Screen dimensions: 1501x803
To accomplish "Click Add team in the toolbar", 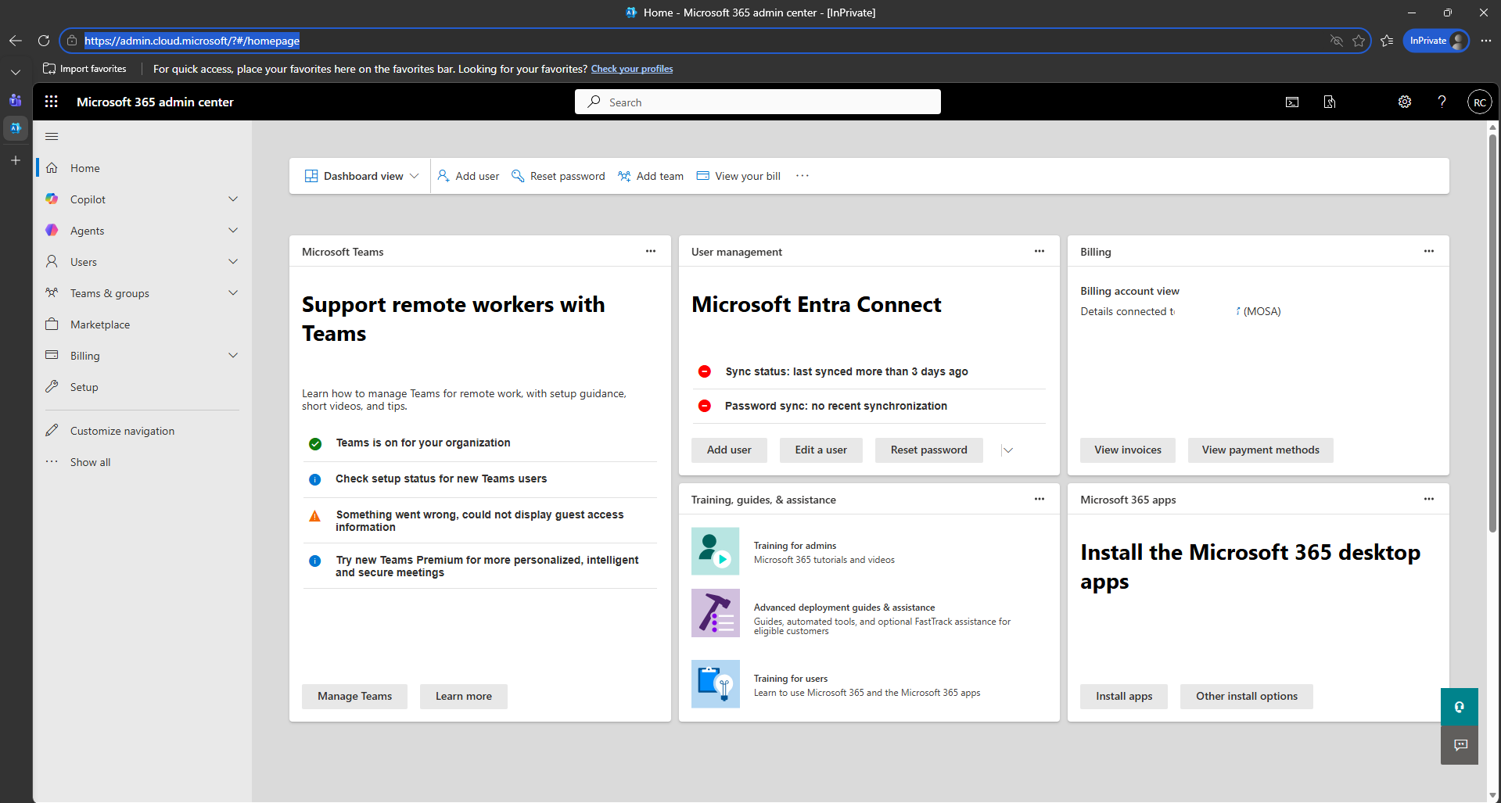I will tap(651, 176).
